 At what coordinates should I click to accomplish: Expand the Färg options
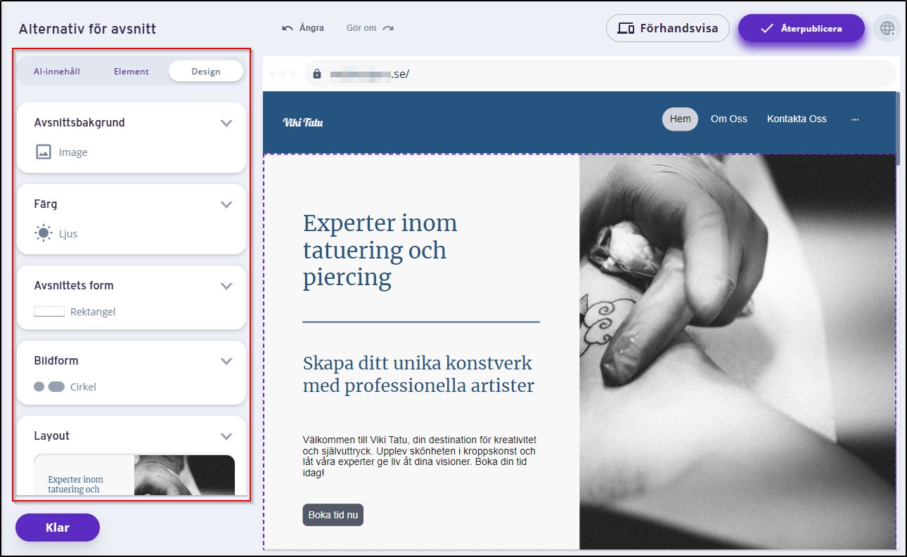tap(226, 204)
